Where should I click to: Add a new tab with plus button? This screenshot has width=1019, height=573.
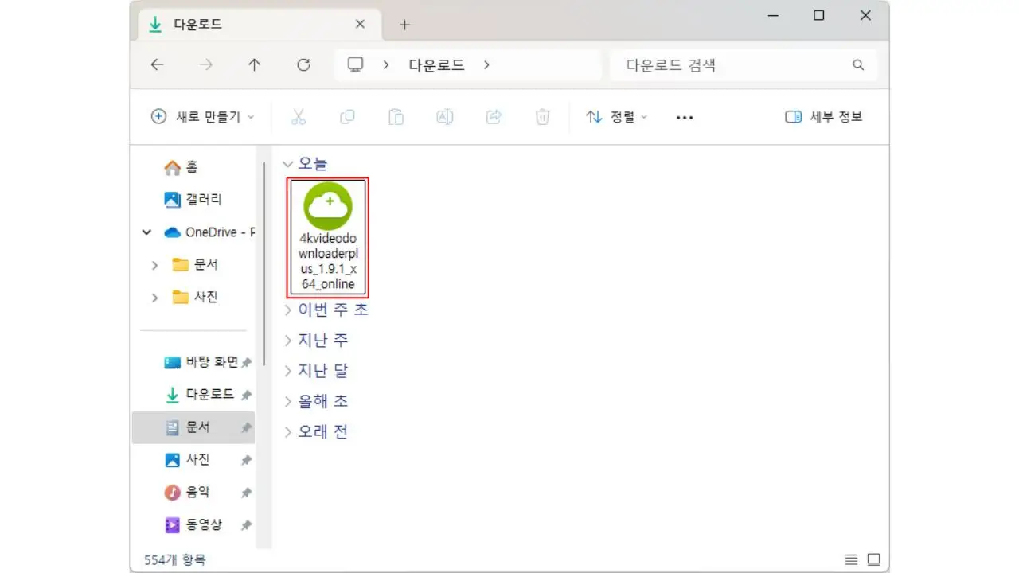[404, 25]
